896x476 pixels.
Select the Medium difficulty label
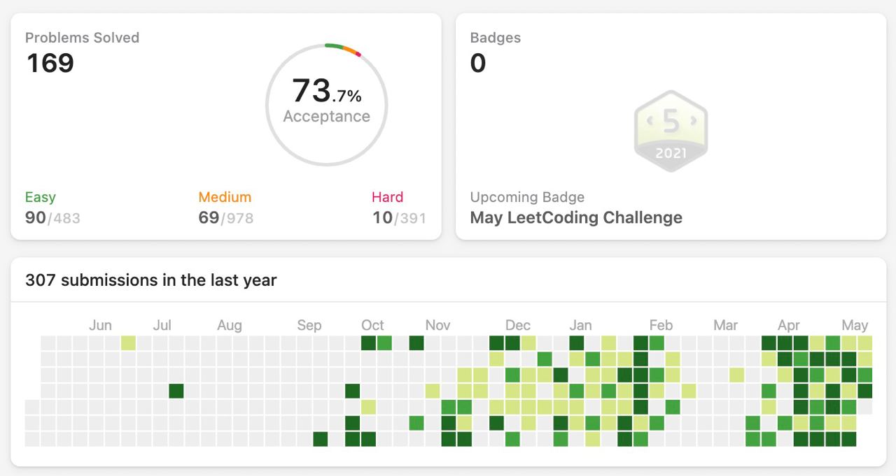pyautogui.click(x=225, y=197)
